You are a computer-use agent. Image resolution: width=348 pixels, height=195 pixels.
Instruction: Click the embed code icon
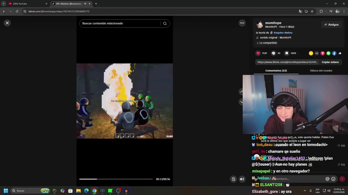tap(317, 53)
